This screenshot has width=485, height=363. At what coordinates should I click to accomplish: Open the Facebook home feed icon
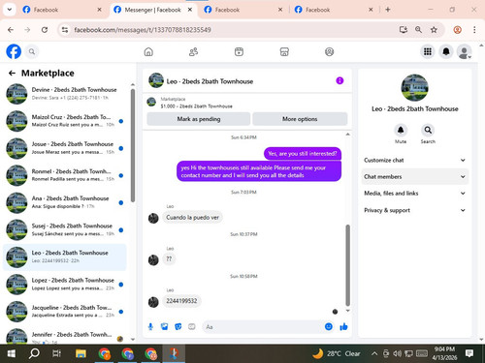(148, 51)
